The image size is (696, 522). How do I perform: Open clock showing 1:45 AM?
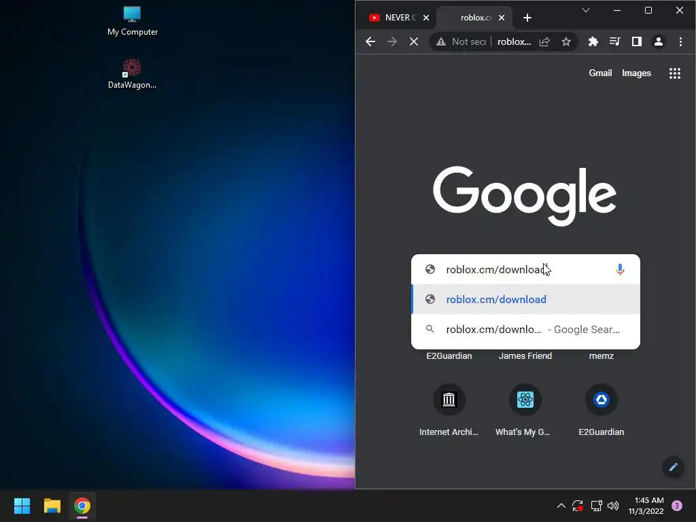646,506
